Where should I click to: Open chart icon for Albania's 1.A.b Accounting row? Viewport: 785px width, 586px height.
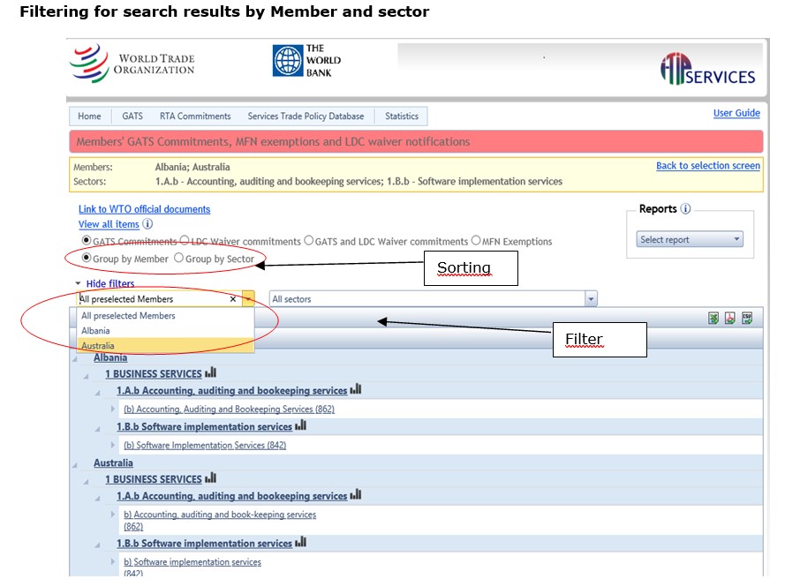point(356,389)
